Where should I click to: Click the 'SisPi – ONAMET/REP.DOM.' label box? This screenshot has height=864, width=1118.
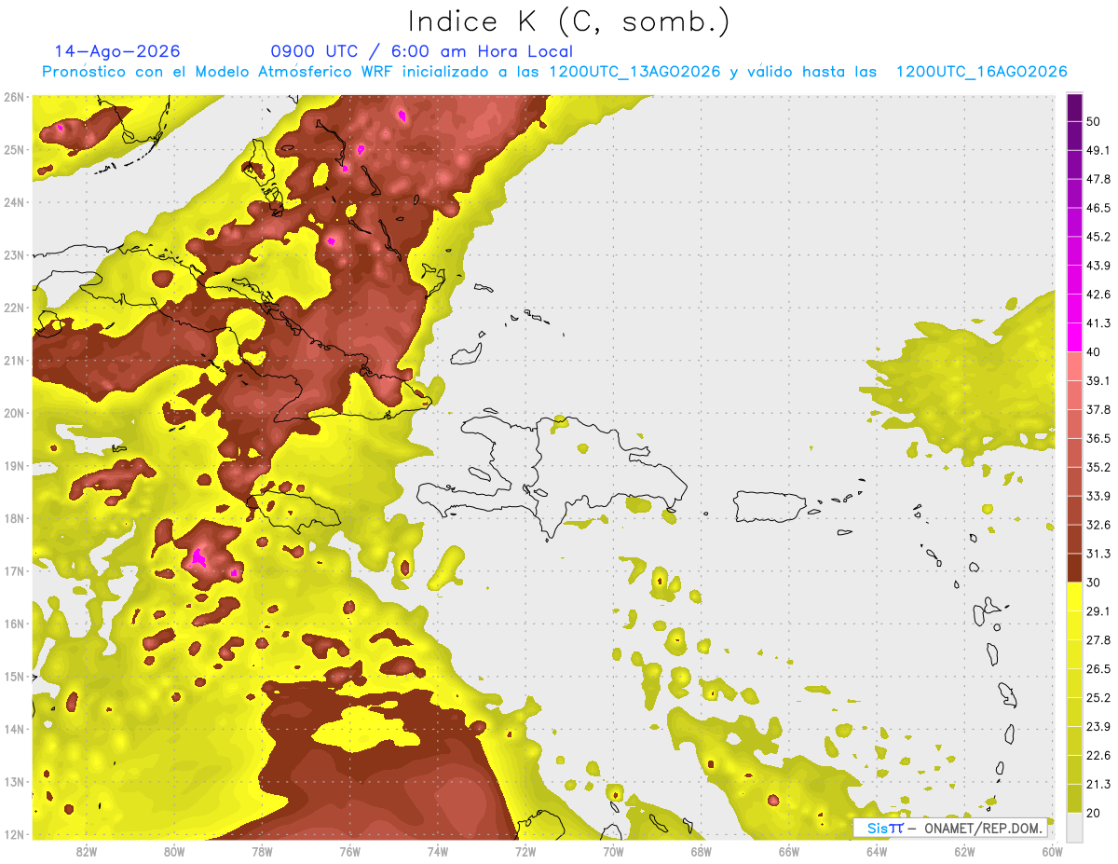pos(950,828)
